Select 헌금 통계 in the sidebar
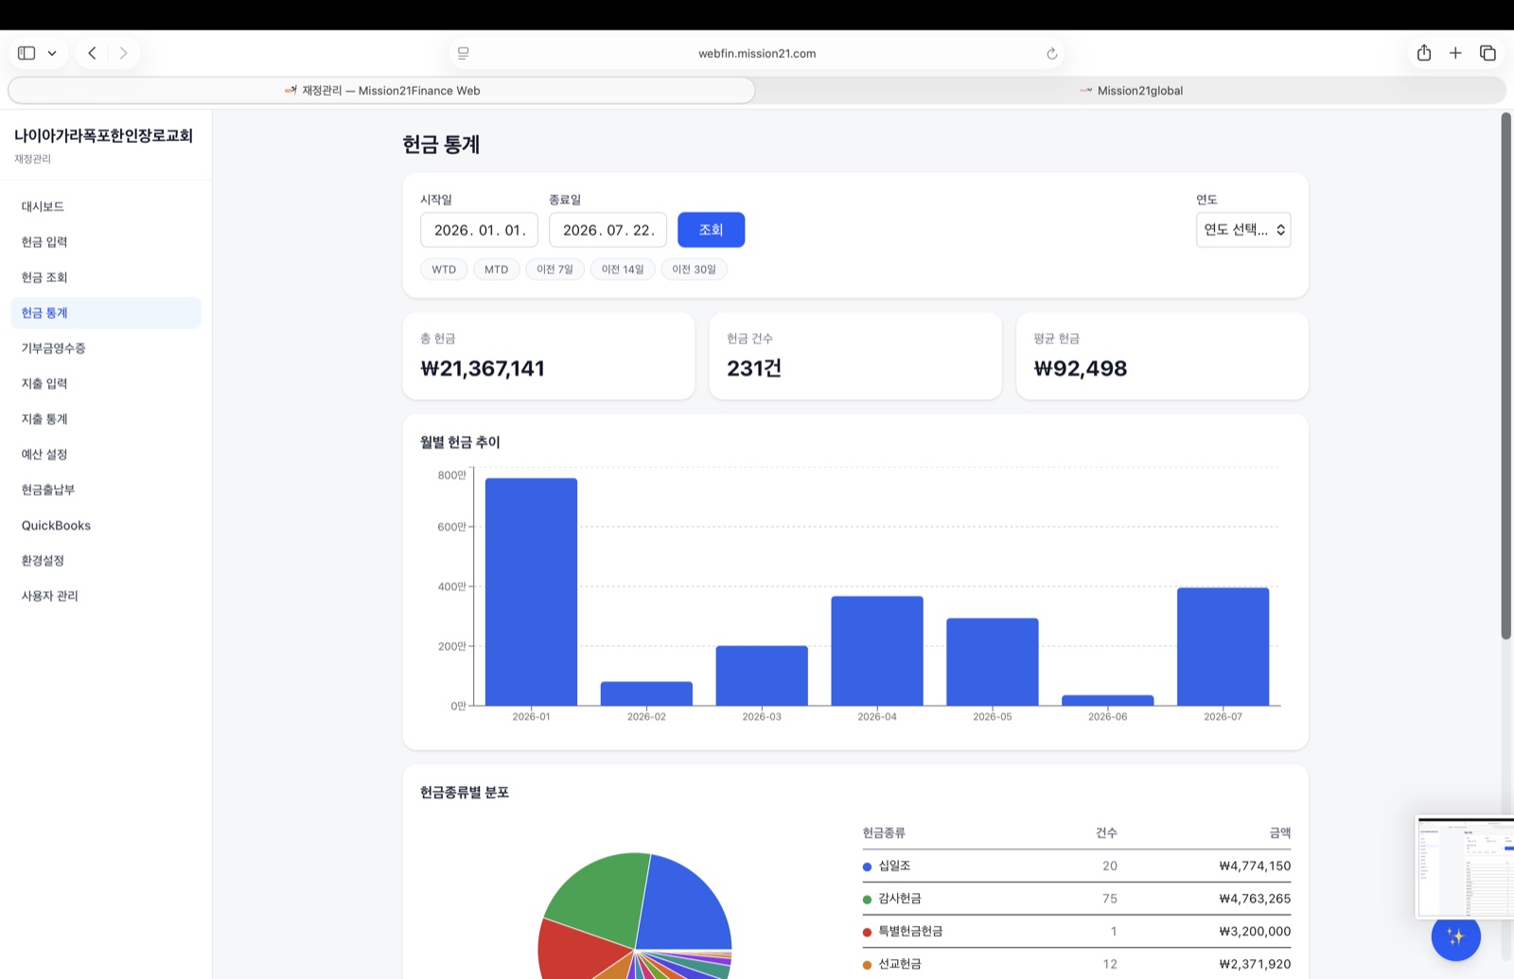 pos(106,313)
